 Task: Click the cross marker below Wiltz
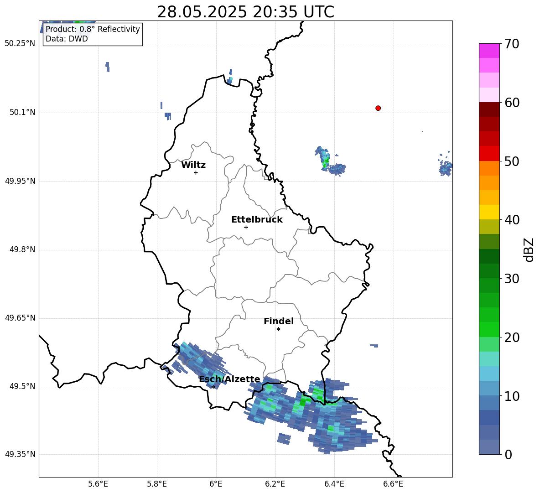coord(196,172)
